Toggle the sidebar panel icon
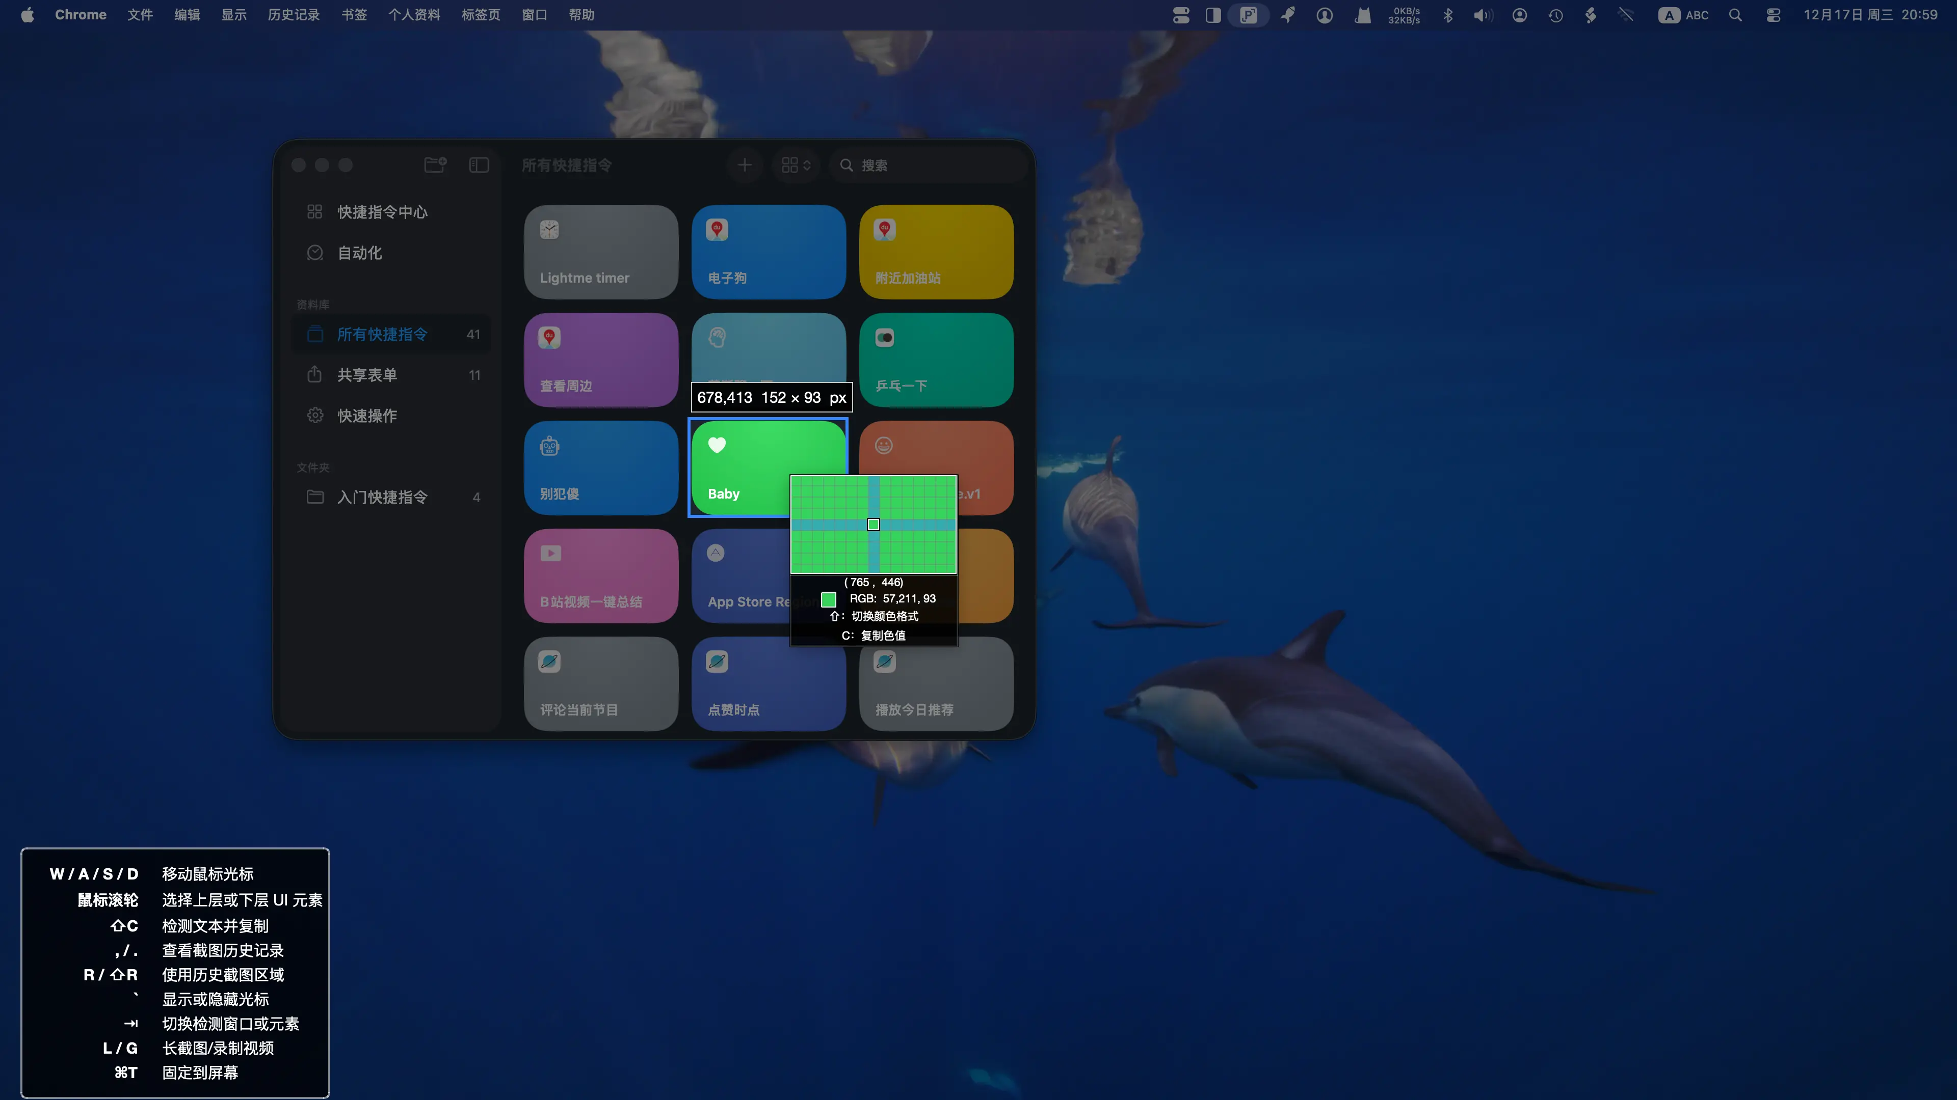 click(479, 164)
